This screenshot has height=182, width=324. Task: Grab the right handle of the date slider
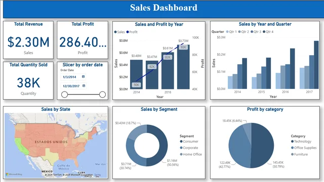coord(102,95)
